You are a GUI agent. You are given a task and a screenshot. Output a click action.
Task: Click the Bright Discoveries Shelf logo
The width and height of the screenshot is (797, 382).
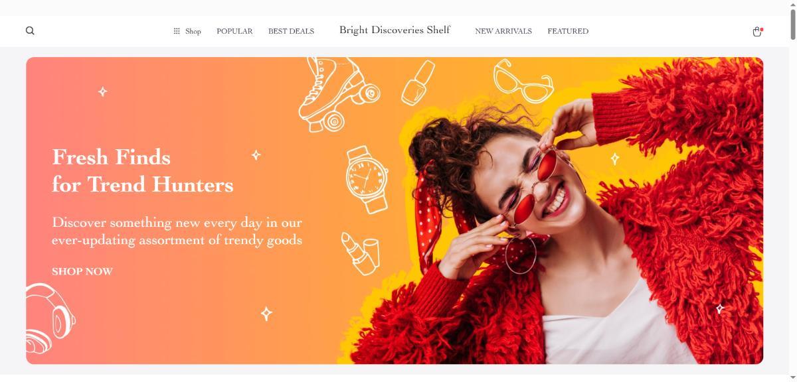coord(395,30)
